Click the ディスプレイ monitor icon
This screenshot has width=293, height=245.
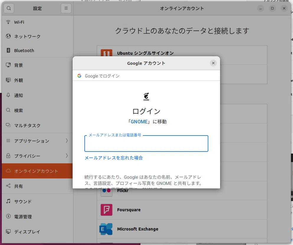point(8,231)
